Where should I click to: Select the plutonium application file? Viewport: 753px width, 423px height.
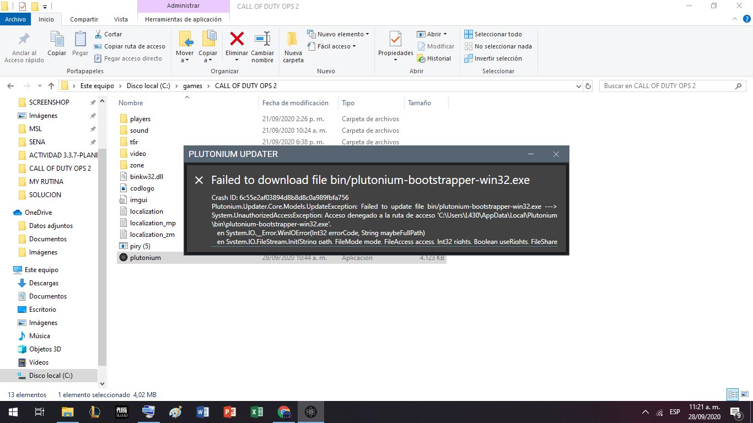(x=281, y=258)
